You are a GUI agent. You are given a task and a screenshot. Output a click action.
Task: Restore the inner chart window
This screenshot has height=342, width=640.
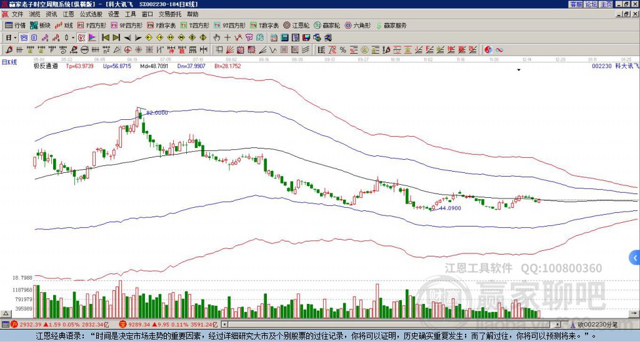click(626, 14)
